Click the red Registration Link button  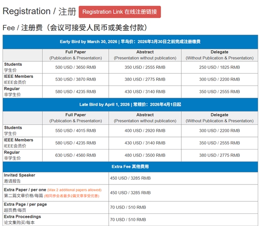120,12
